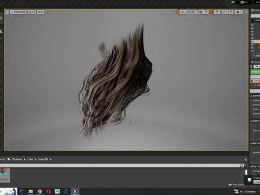The image size is (260, 195).
Task: Open the Show flags menu
Action: pyautogui.click(x=41, y=12)
